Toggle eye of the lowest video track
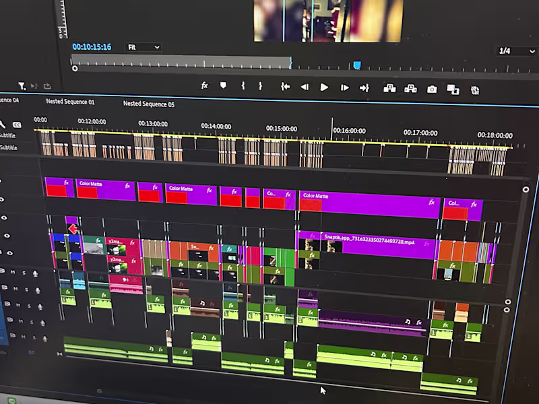Viewport: 539px width, 404px height. pos(9,253)
